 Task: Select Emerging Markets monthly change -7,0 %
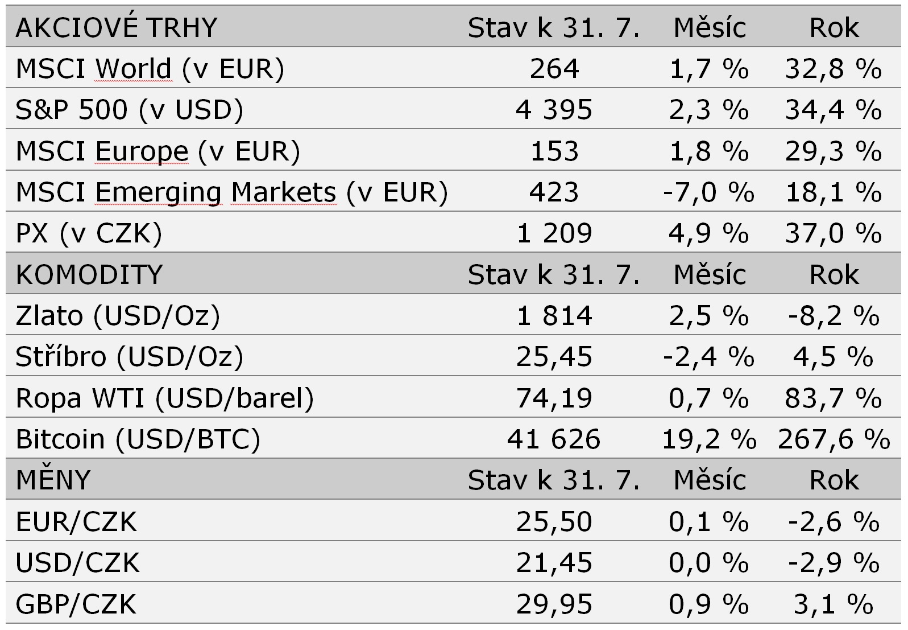pyautogui.click(x=708, y=192)
